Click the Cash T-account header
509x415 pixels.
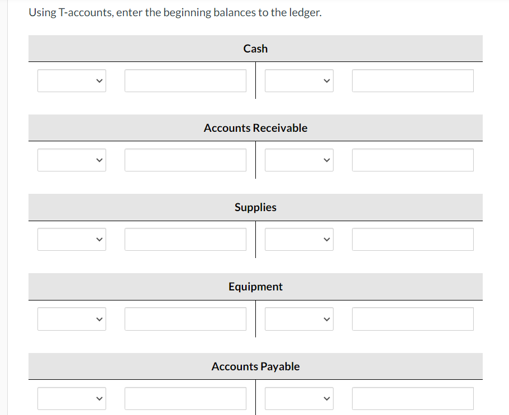tap(255, 49)
